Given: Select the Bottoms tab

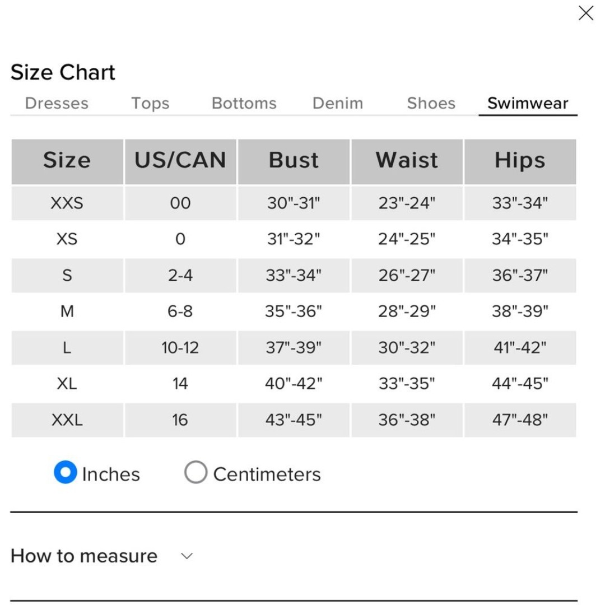Looking at the screenshot, I should click(x=244, y=104).
